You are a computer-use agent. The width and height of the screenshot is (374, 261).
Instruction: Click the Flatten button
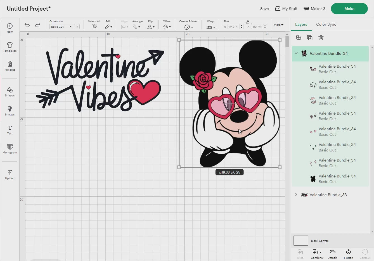point(349,254)
